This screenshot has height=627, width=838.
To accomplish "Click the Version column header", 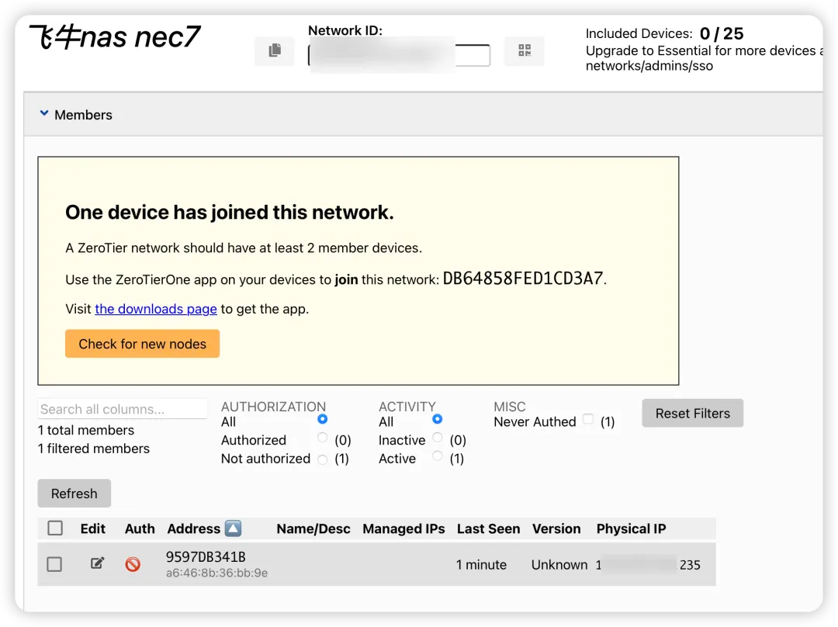I will pyautogui.click(x=556, y=528).
